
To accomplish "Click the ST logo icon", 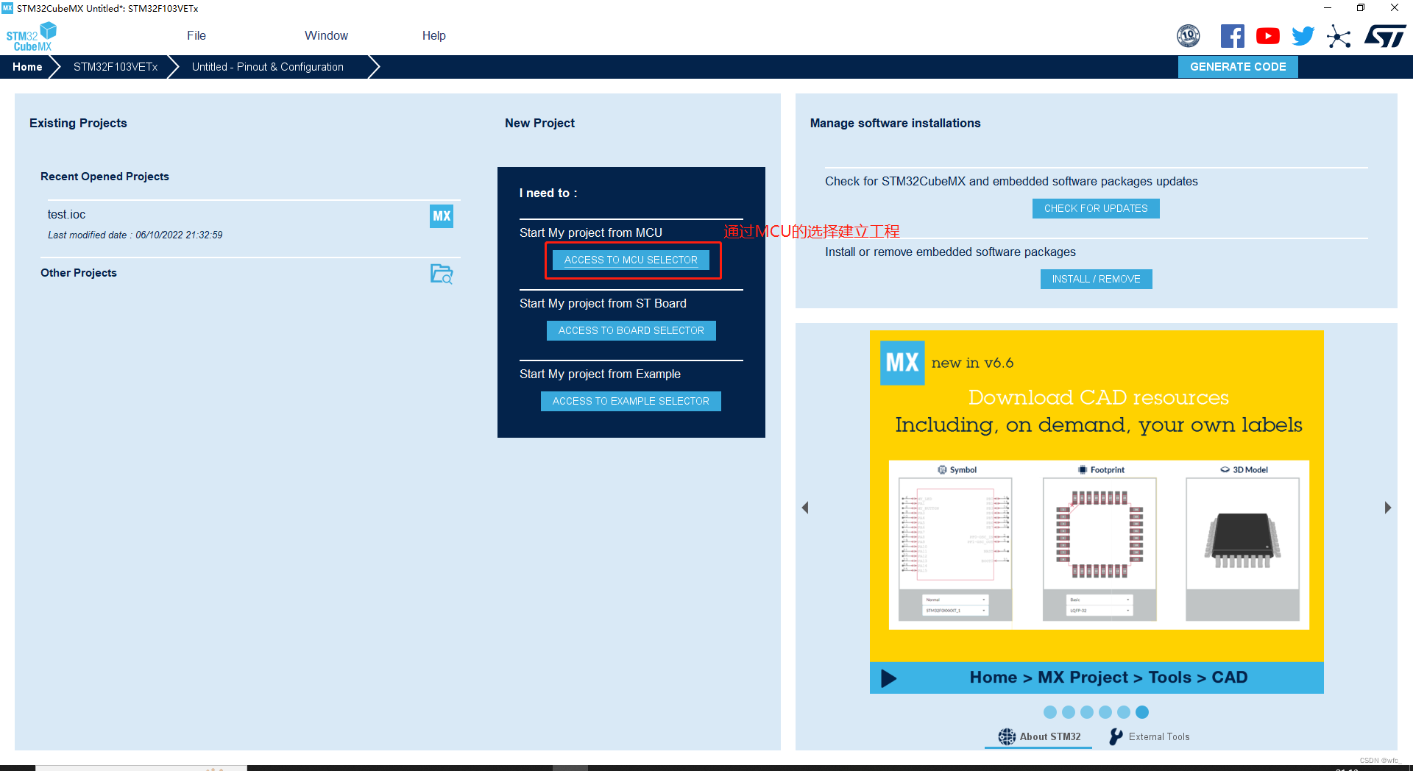I will tap(1385, 35).
